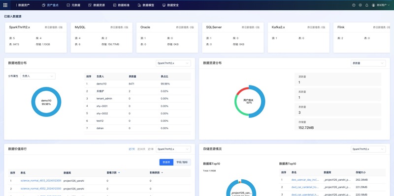The height and width of the screenshot is (196, 394).
Task: Open the help circle icon in header
Action: tap(354, 5)
